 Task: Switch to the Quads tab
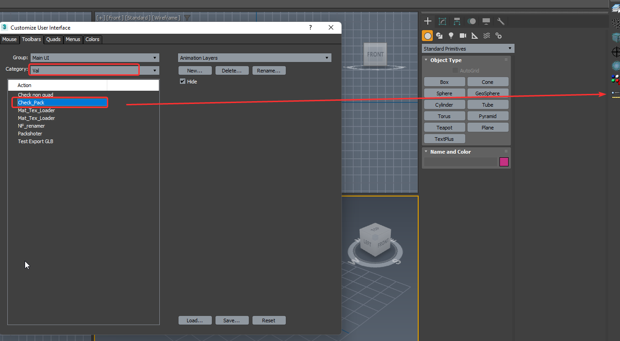[x=53, y=39]
